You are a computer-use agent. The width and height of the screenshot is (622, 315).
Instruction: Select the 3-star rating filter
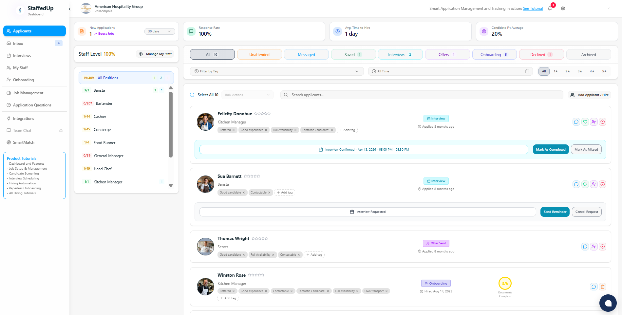click(x=580, y=71)
